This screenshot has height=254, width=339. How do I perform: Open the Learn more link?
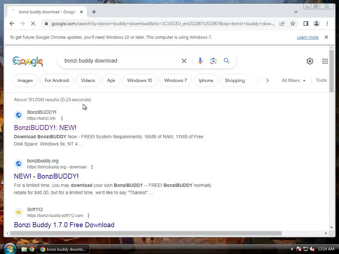pos(308,37)
